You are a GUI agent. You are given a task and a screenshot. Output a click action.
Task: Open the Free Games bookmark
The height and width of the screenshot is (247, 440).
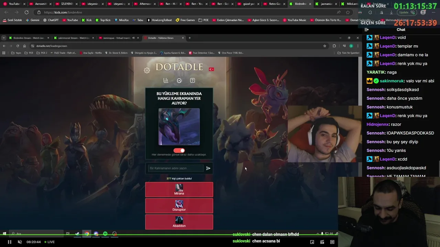[185, 20]
